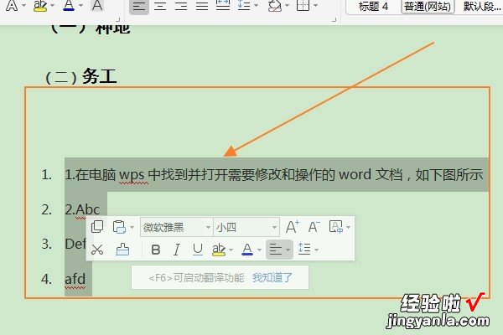Click the list item text Def
503x335 pixels.
tap(75, 245)
